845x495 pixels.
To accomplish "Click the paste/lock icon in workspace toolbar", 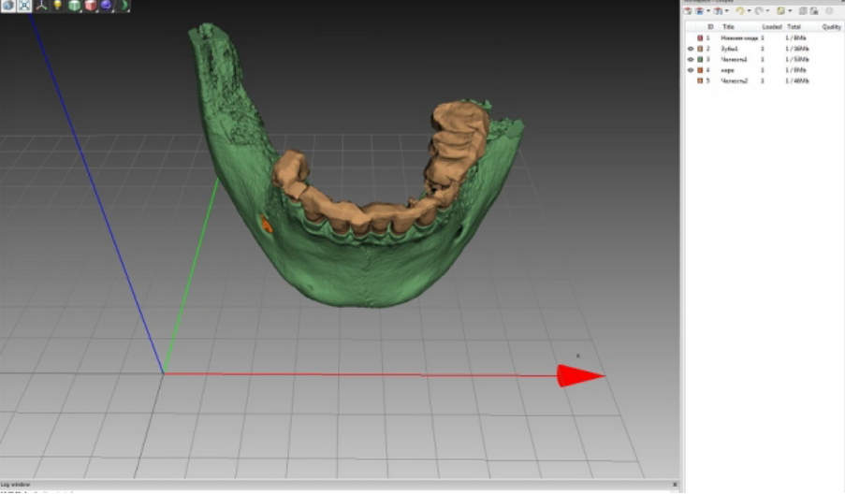I will (x=814, y=11).
